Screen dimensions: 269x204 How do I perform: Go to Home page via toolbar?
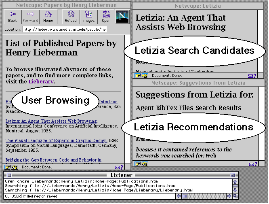48,17
